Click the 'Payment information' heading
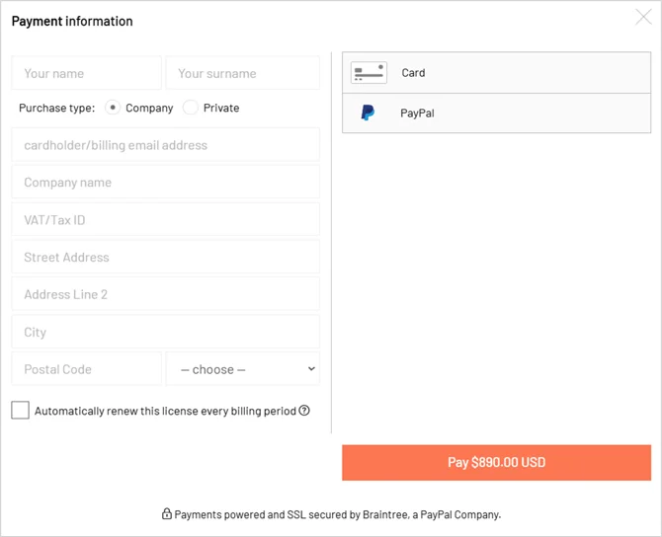This screenshot has height=537, width=662. click(x=72, y=21)
